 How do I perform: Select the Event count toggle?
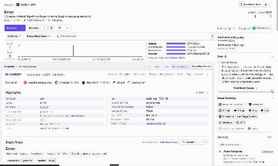pos(10,46)
